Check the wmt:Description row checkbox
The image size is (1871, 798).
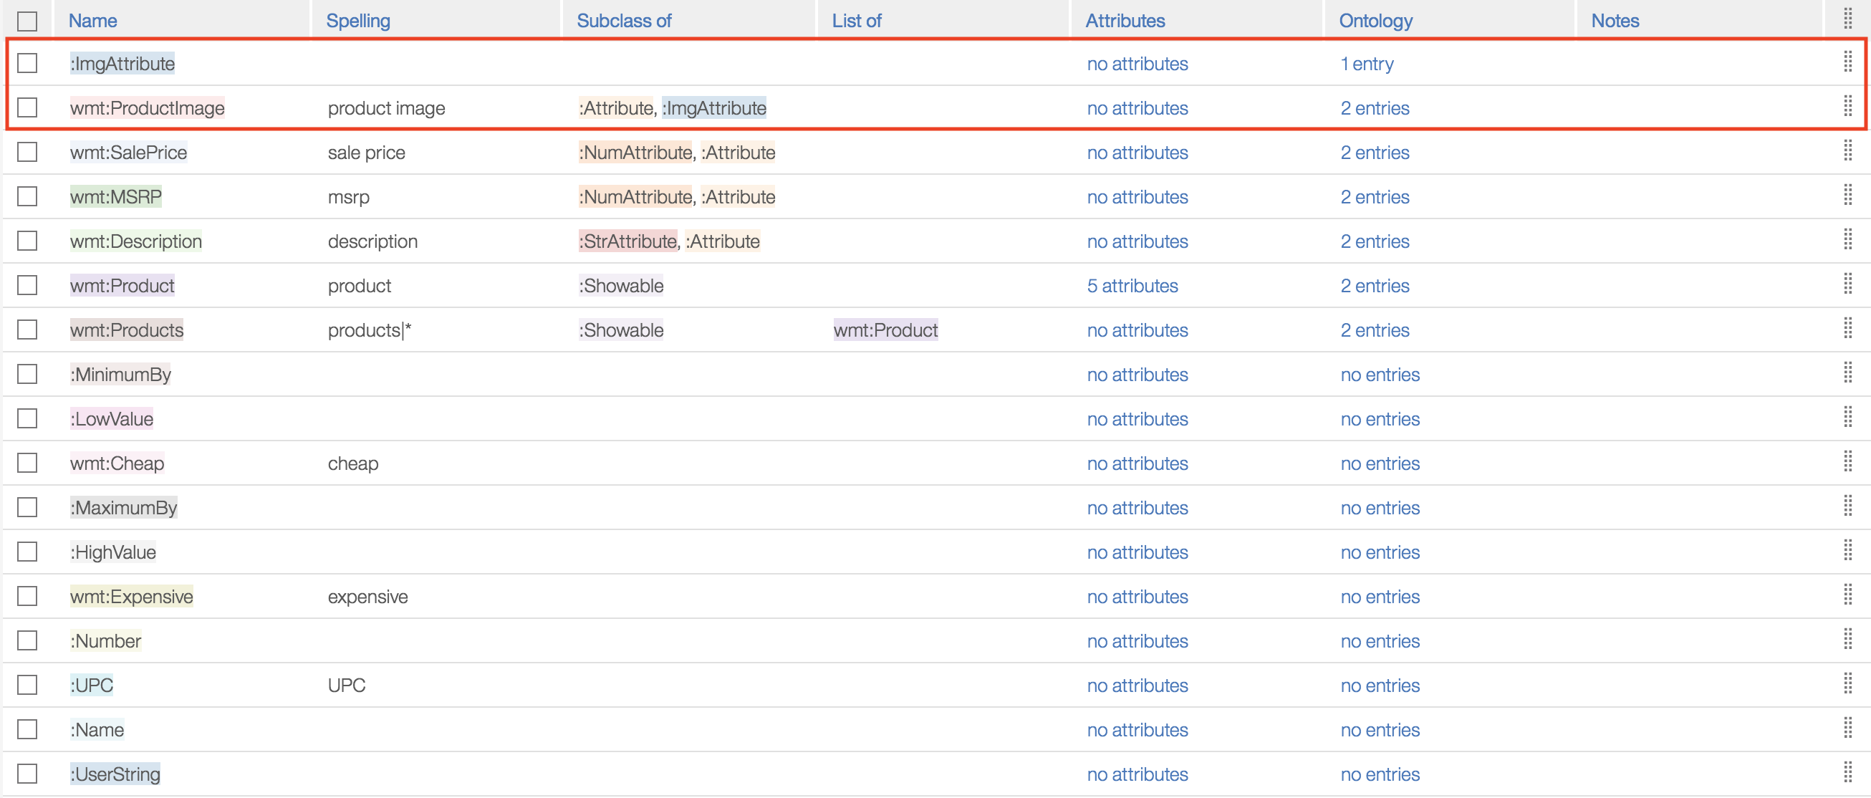[x=28, y=241]
